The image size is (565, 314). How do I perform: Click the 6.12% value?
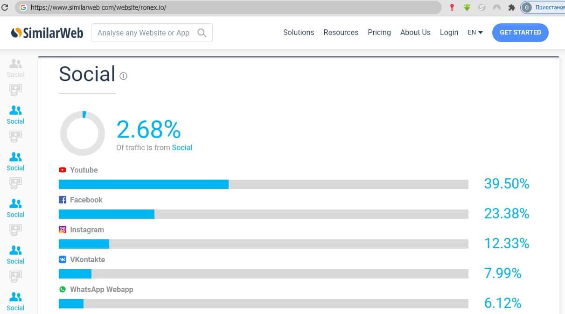pos(503,303)
